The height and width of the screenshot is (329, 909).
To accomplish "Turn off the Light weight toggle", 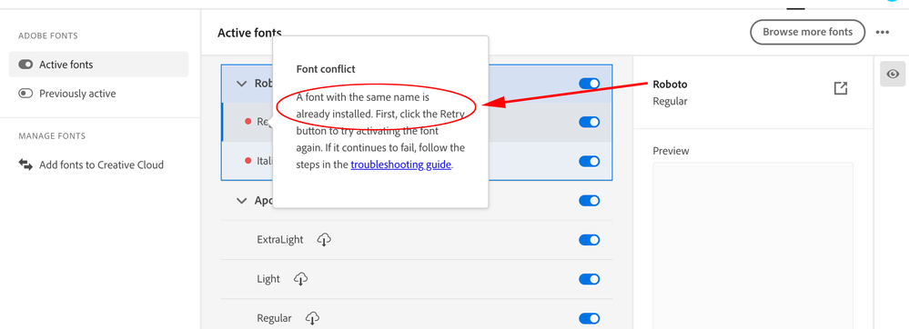I will point(589,279).
